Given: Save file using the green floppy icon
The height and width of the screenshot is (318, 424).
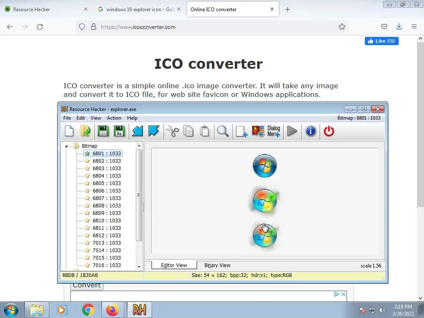Looking at the screenshot, I should tap(103, 131).
